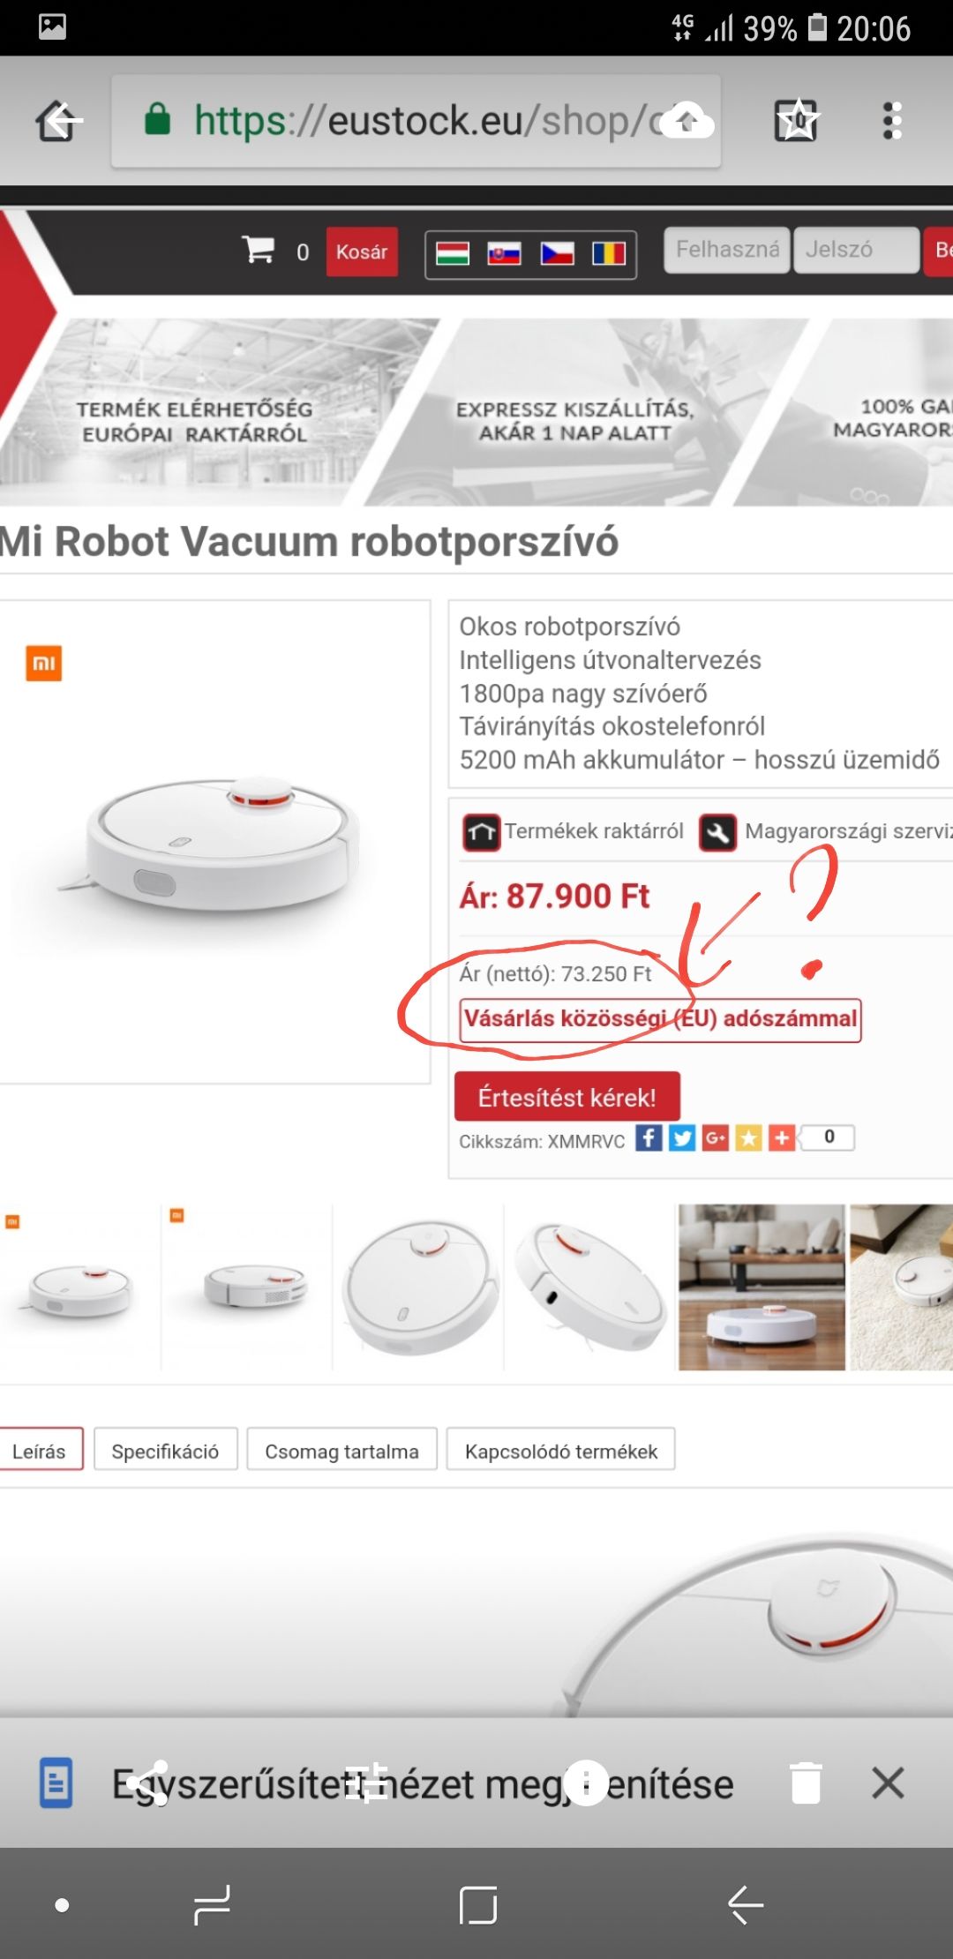Image resolution: width=953 pixels, height=1959 pixels.
Task: Select the Slovak flag language
Action: (x=505, y=254)
